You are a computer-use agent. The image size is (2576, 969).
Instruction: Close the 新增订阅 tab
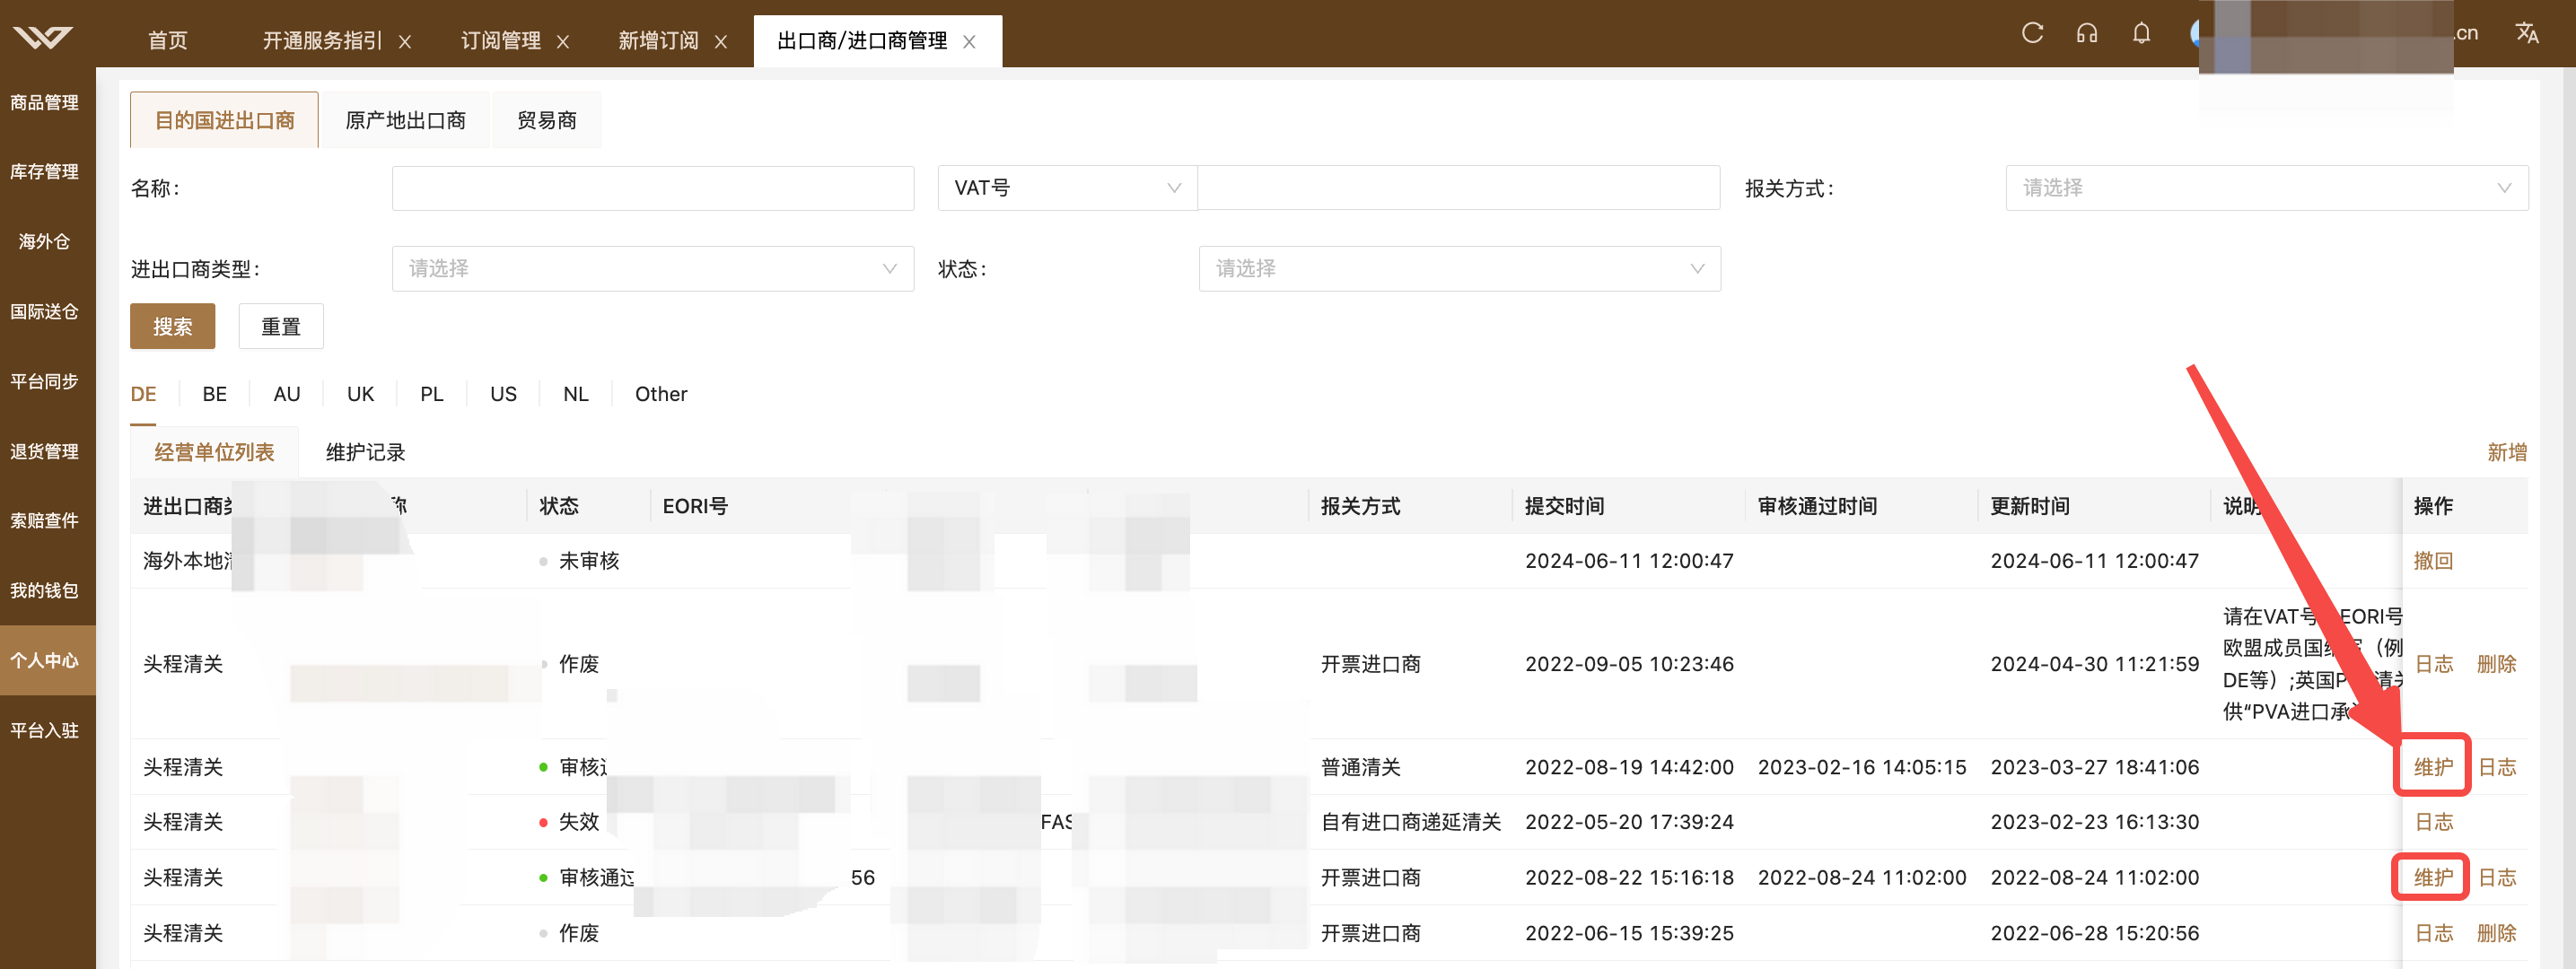pos(721,41)
